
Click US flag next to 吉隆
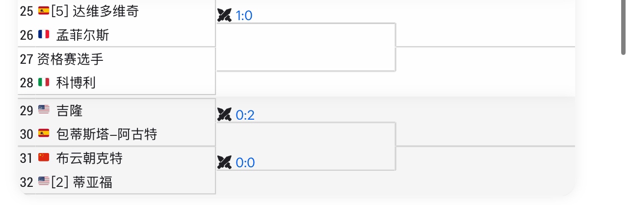[x=44, y=110]
